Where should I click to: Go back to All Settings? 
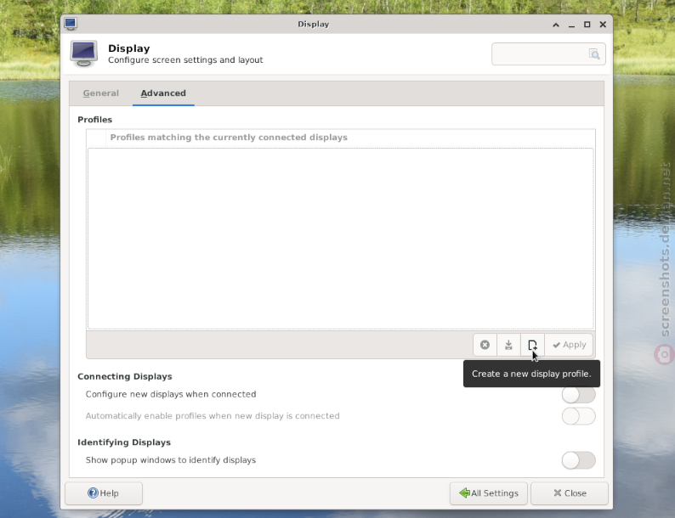click(489, 493)
